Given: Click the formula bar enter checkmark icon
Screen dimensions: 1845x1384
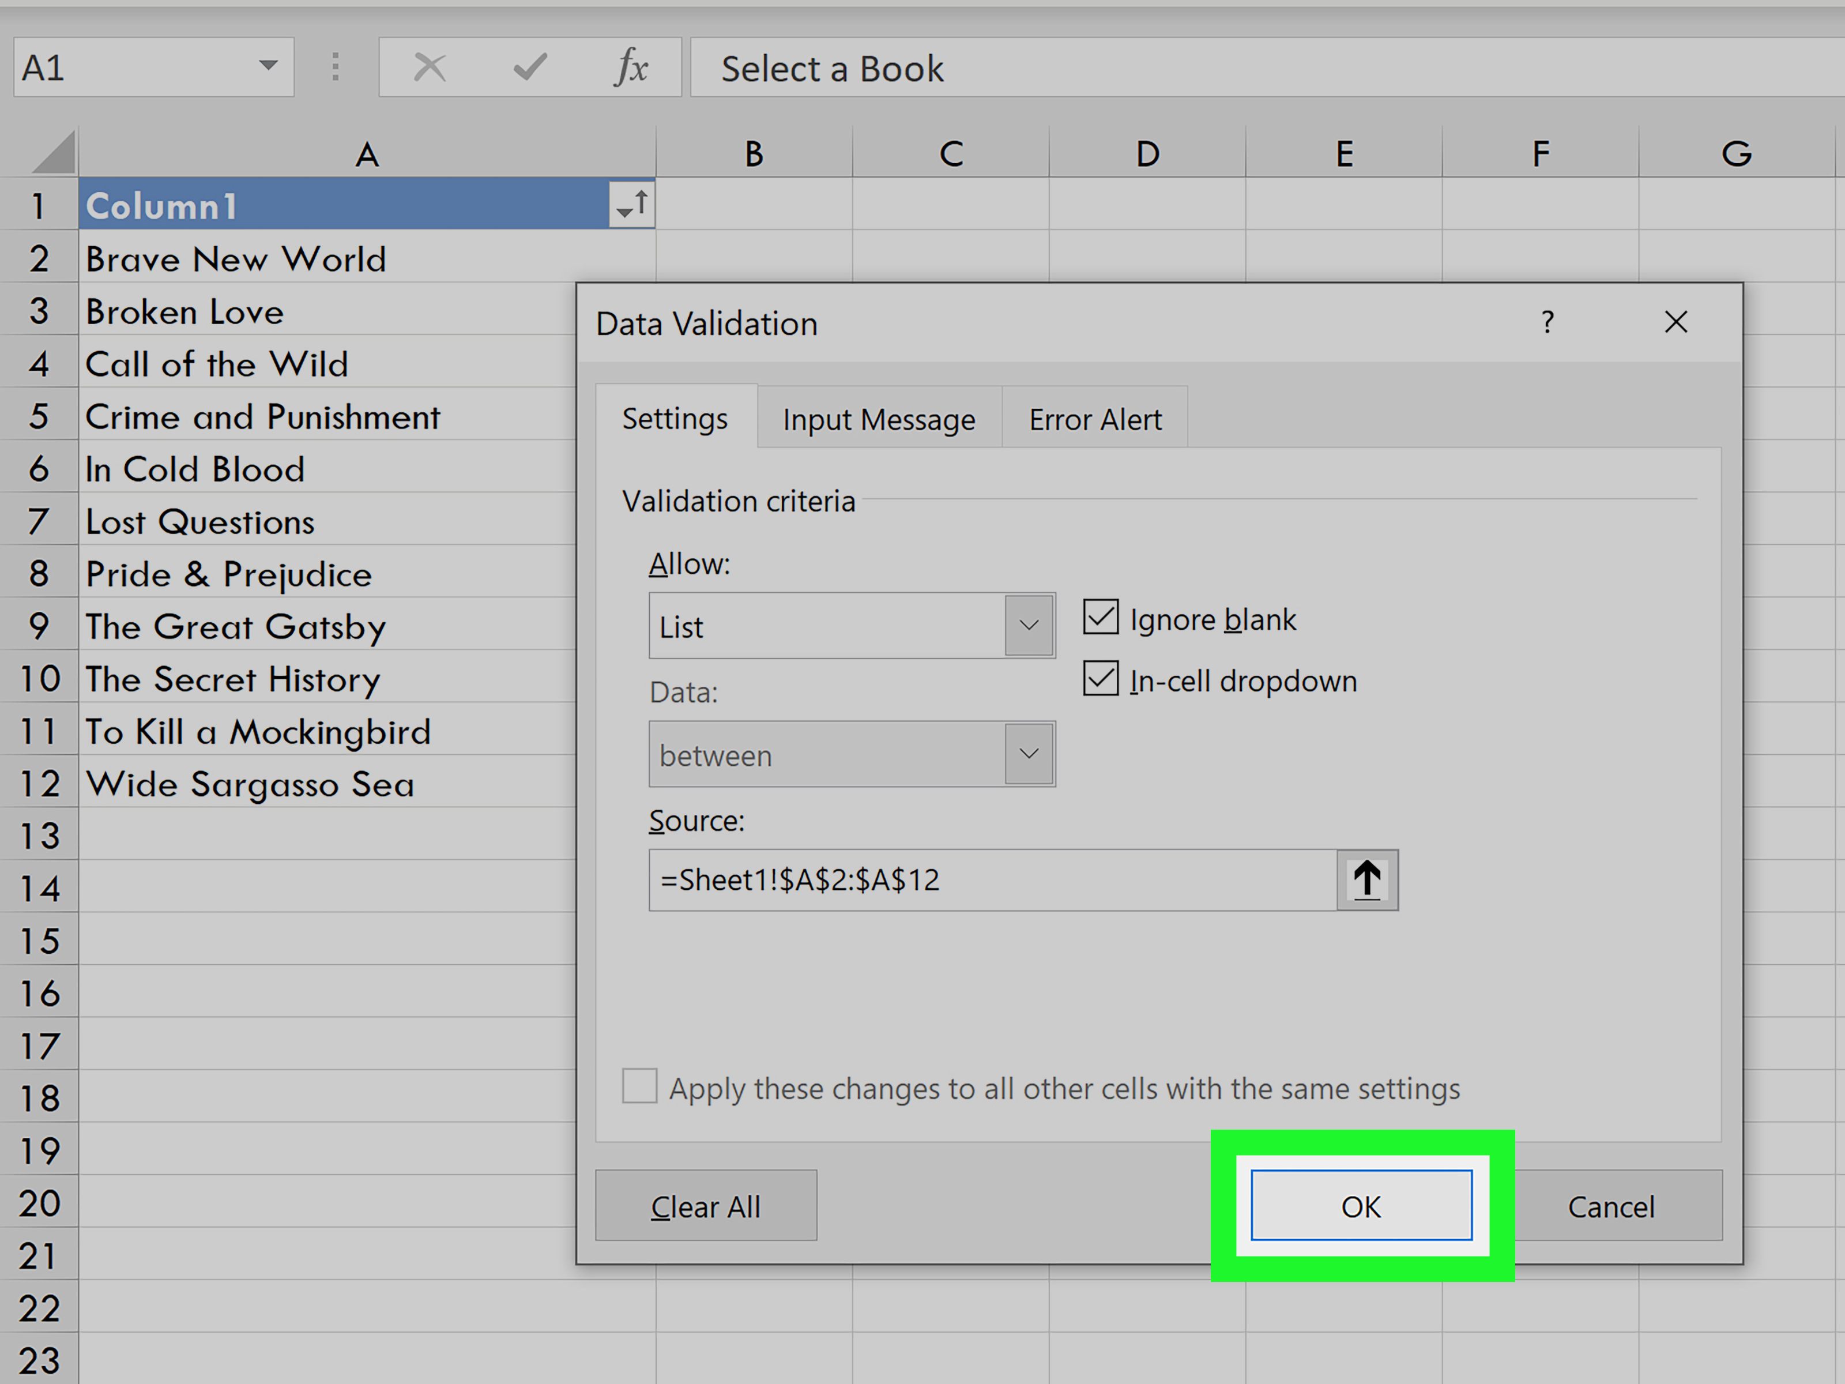Looking at the screenshot, I should point(530,67).
